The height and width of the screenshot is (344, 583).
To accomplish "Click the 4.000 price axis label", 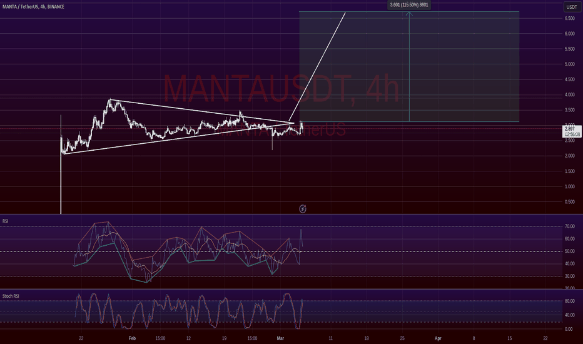I will pyautogui.click(x=569, y=94).
